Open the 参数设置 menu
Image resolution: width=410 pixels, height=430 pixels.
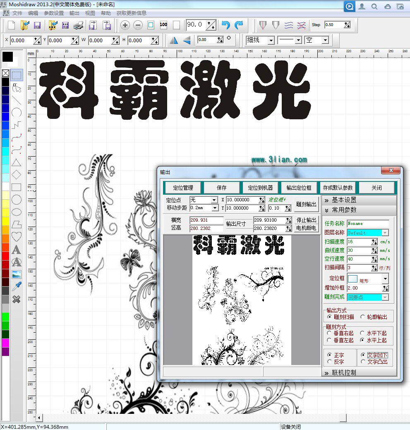[x=54, y=13]
